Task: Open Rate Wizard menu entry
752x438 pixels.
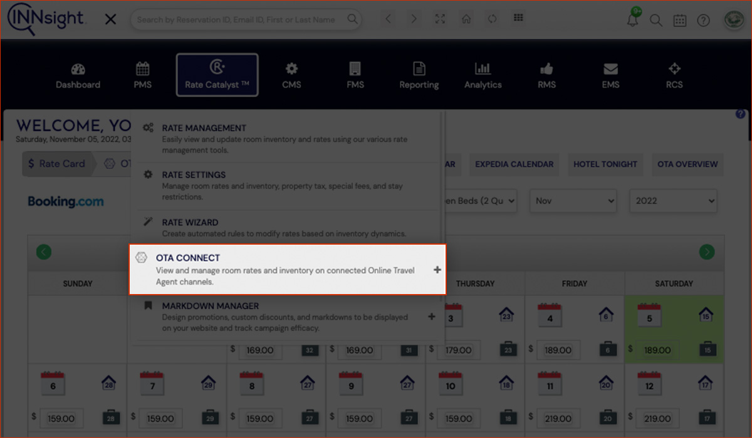Action: click(x=287, y=227)
